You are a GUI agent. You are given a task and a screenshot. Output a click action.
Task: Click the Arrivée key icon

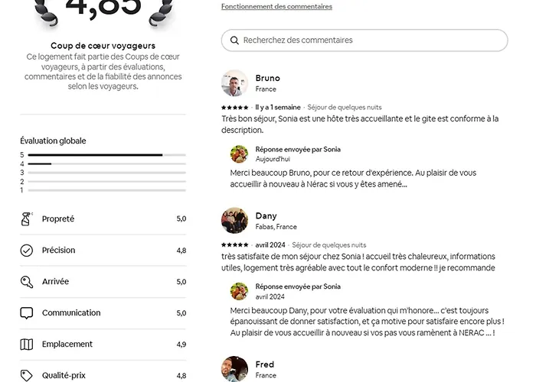[x=27, y=282]
